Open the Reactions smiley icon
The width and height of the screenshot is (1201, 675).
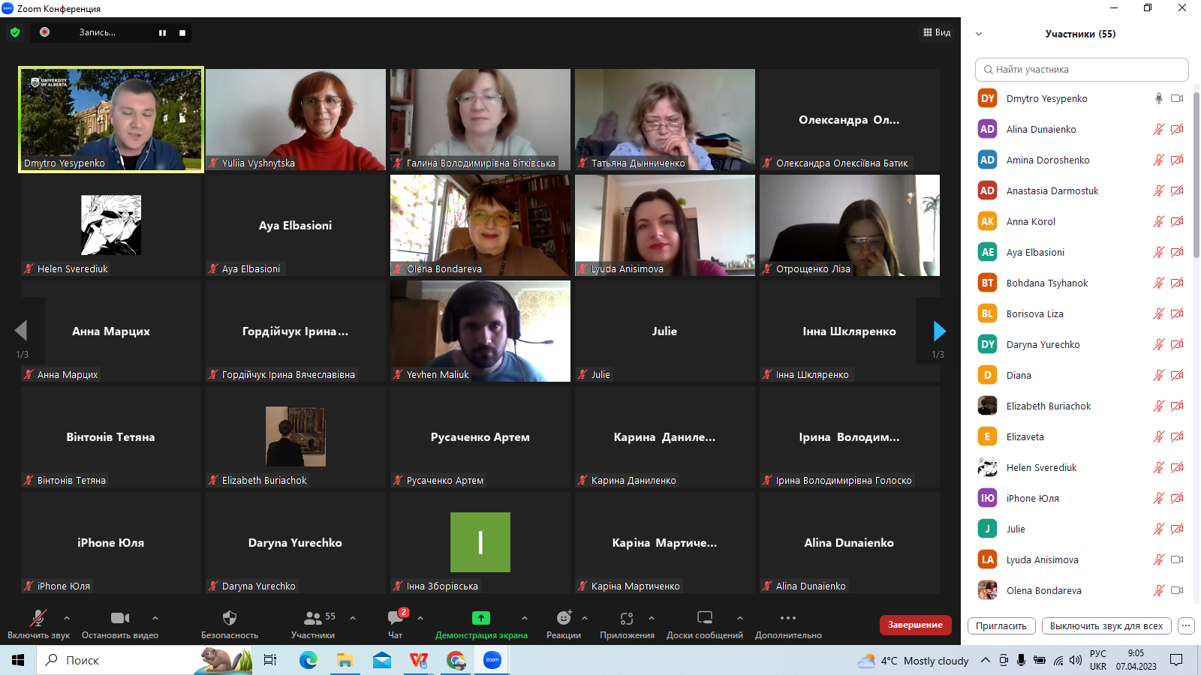pyautogui.click(x=564, y=618)
